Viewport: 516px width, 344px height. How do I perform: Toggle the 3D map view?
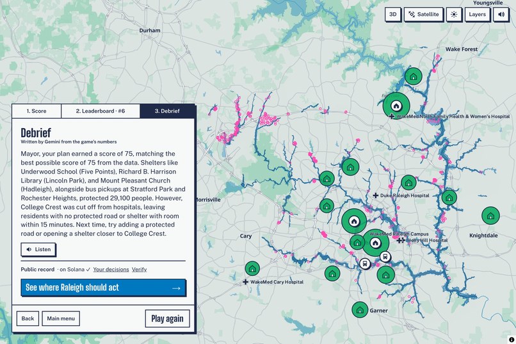[393, 15]
